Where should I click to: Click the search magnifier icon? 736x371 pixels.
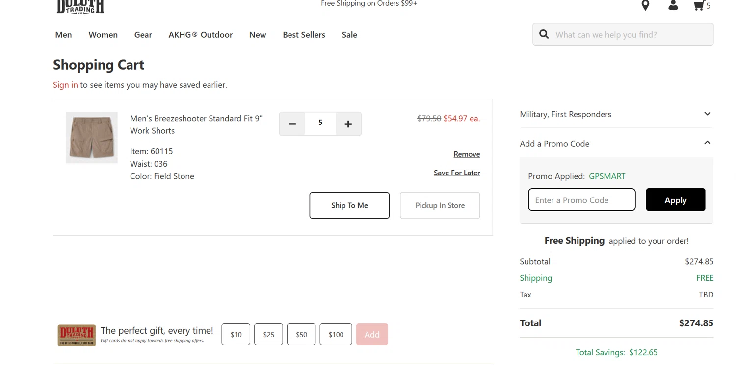pyautogui.click(x=544, y=34)
